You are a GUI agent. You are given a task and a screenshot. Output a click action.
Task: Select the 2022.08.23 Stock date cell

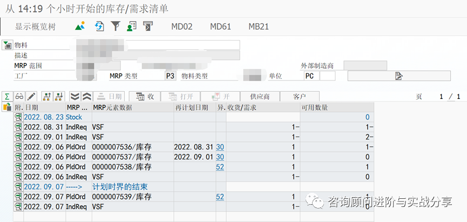pos(44,117)
